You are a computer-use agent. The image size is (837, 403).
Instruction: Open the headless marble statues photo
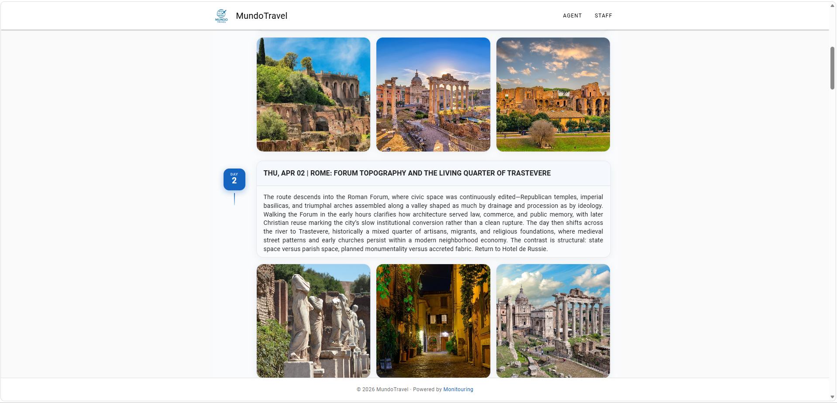click(313, 321)
